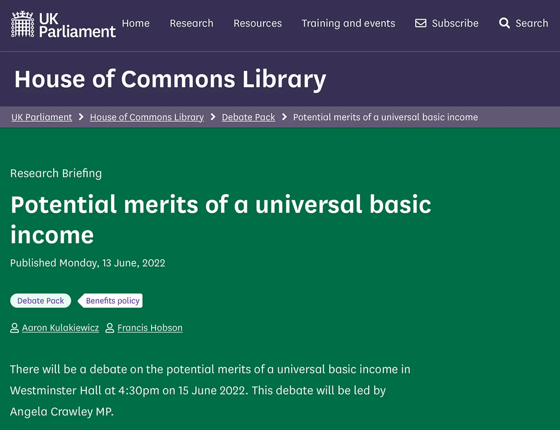This screenshot has width=560, height=430.
Task: Click the UK Parliament wordmark text
Action: pos(77,25)
